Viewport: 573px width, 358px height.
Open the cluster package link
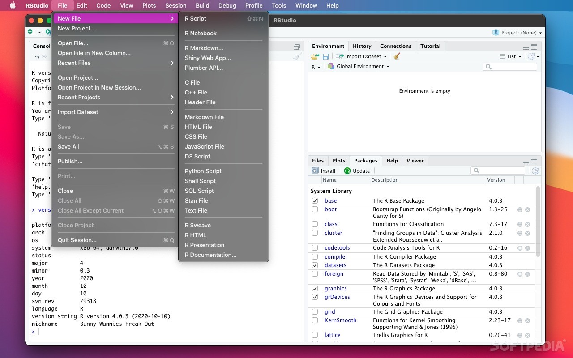(334, 233)
